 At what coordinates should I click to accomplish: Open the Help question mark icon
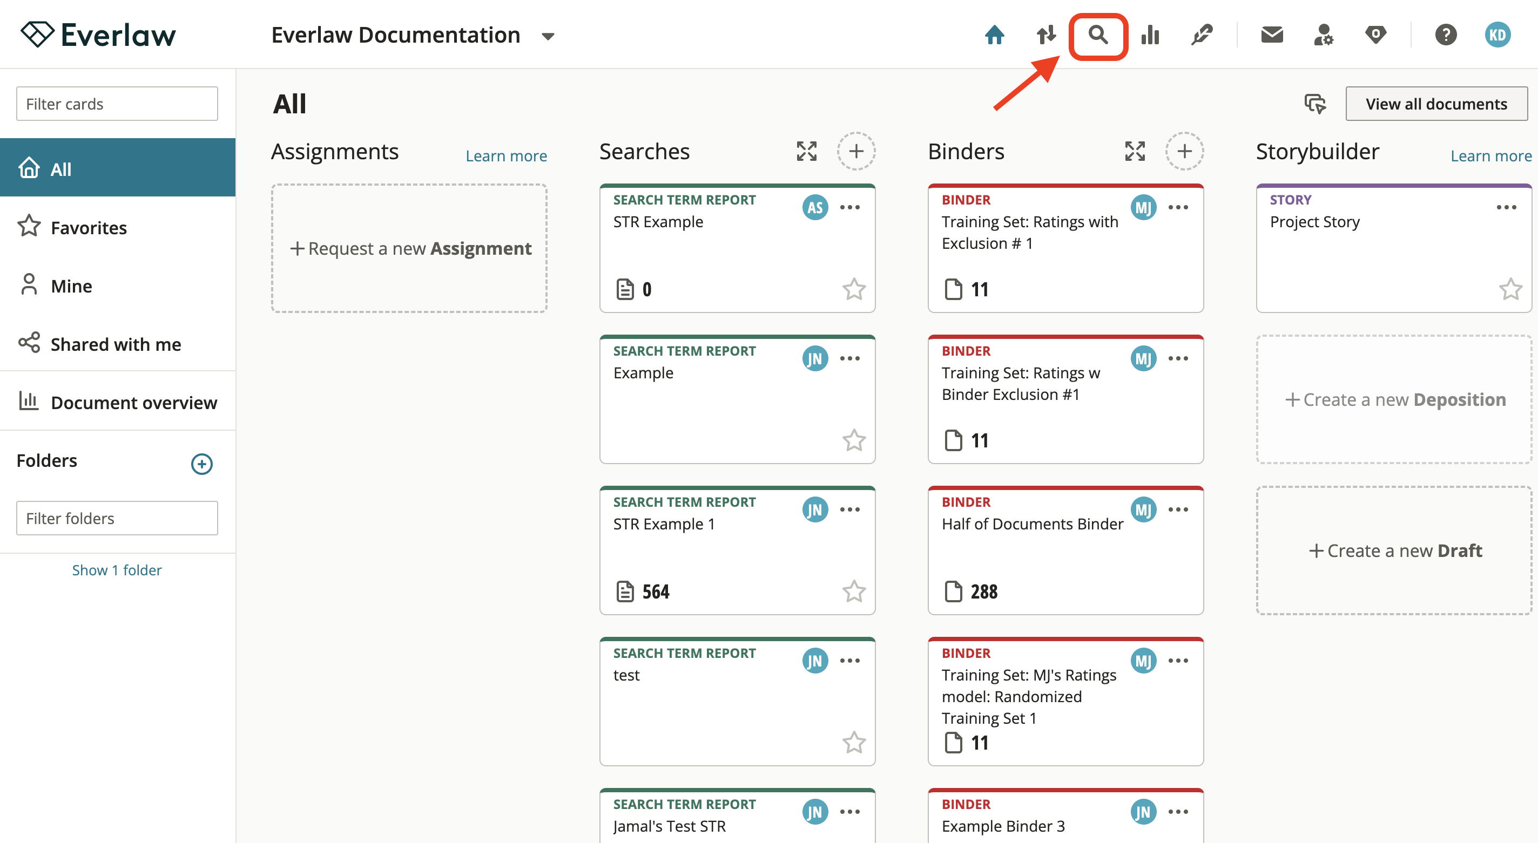click(x=1446, y=35)
